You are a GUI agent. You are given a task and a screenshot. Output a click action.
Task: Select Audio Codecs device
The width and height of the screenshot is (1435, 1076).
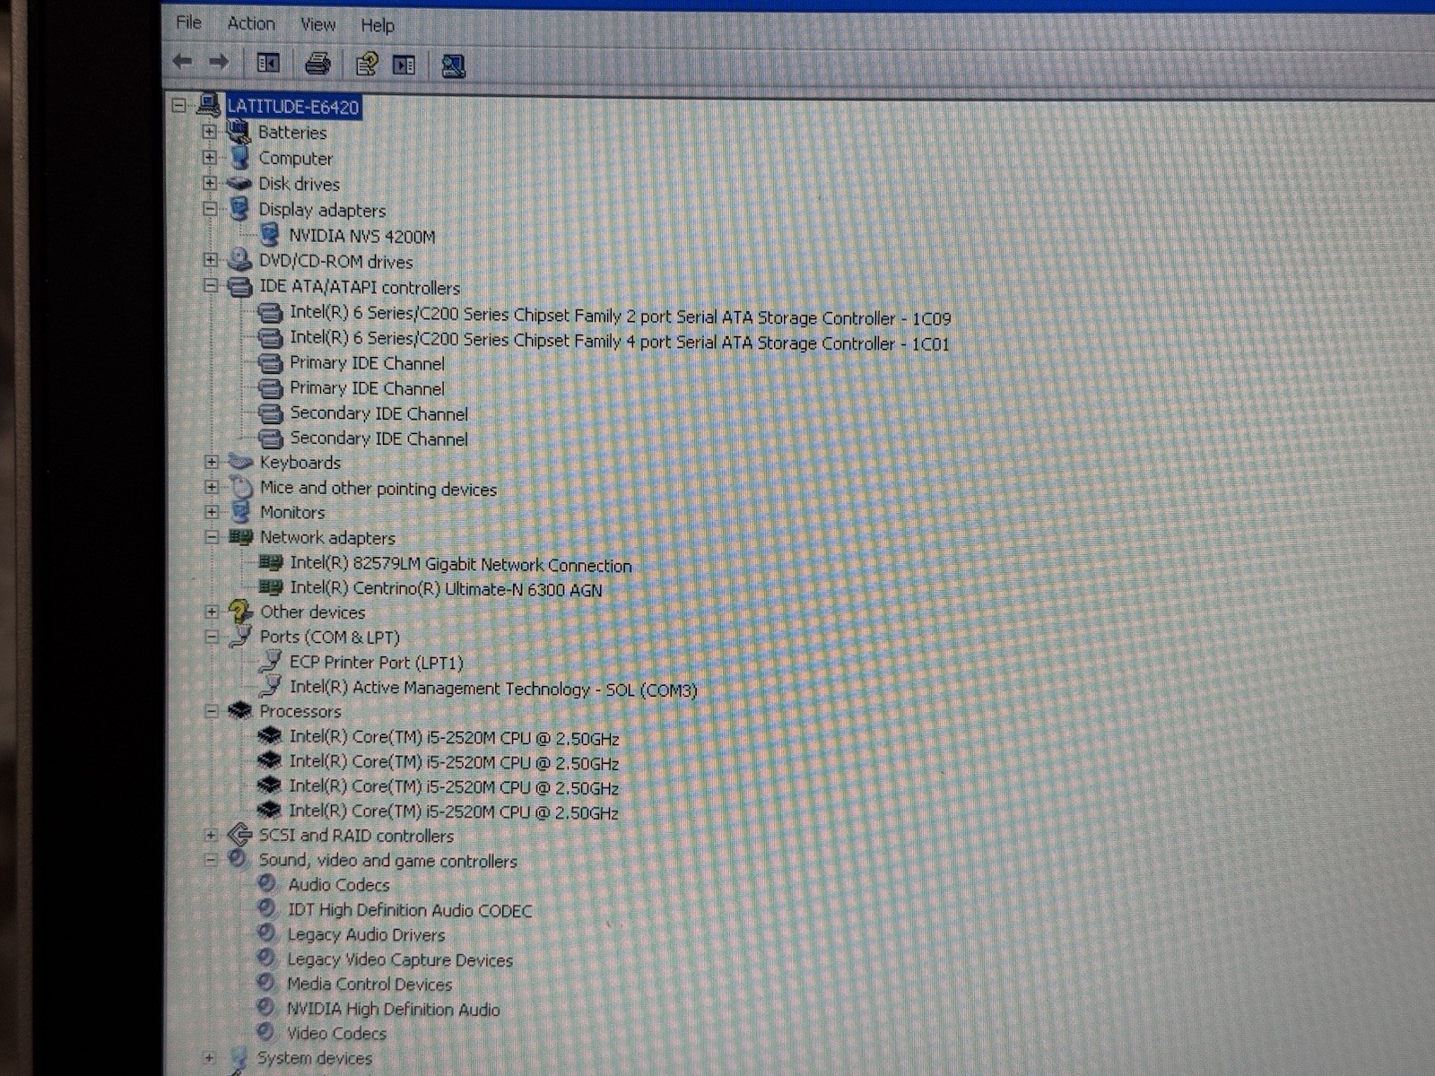click(338, 885)
